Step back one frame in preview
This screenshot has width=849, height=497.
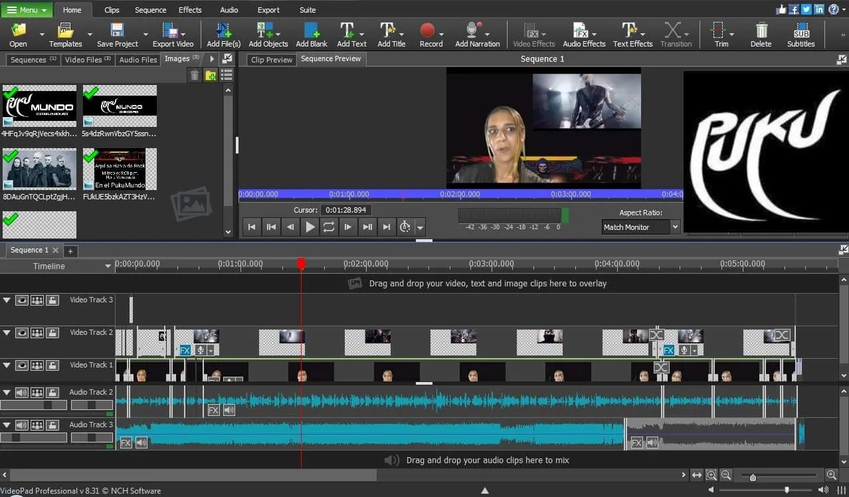point(290,227)
